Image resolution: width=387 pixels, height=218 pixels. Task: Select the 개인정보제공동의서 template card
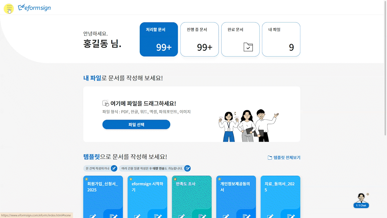pyautogui.click(x=236, y=197)
